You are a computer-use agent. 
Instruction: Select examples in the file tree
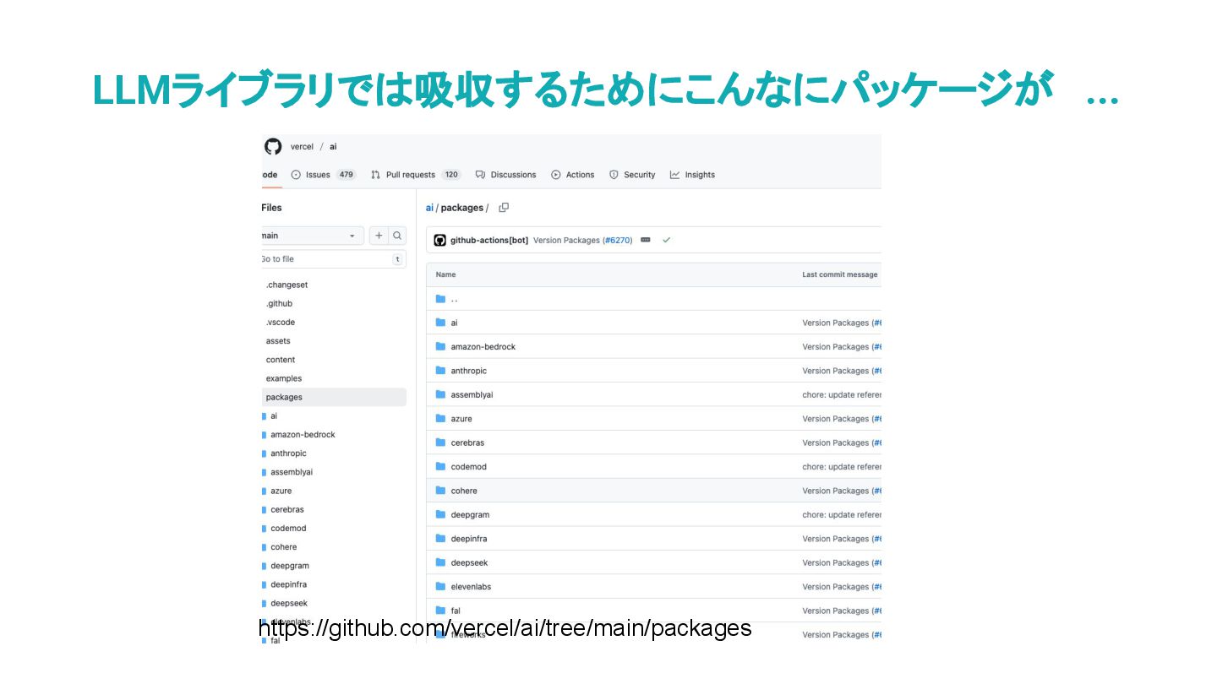click(x=284, y=378)
